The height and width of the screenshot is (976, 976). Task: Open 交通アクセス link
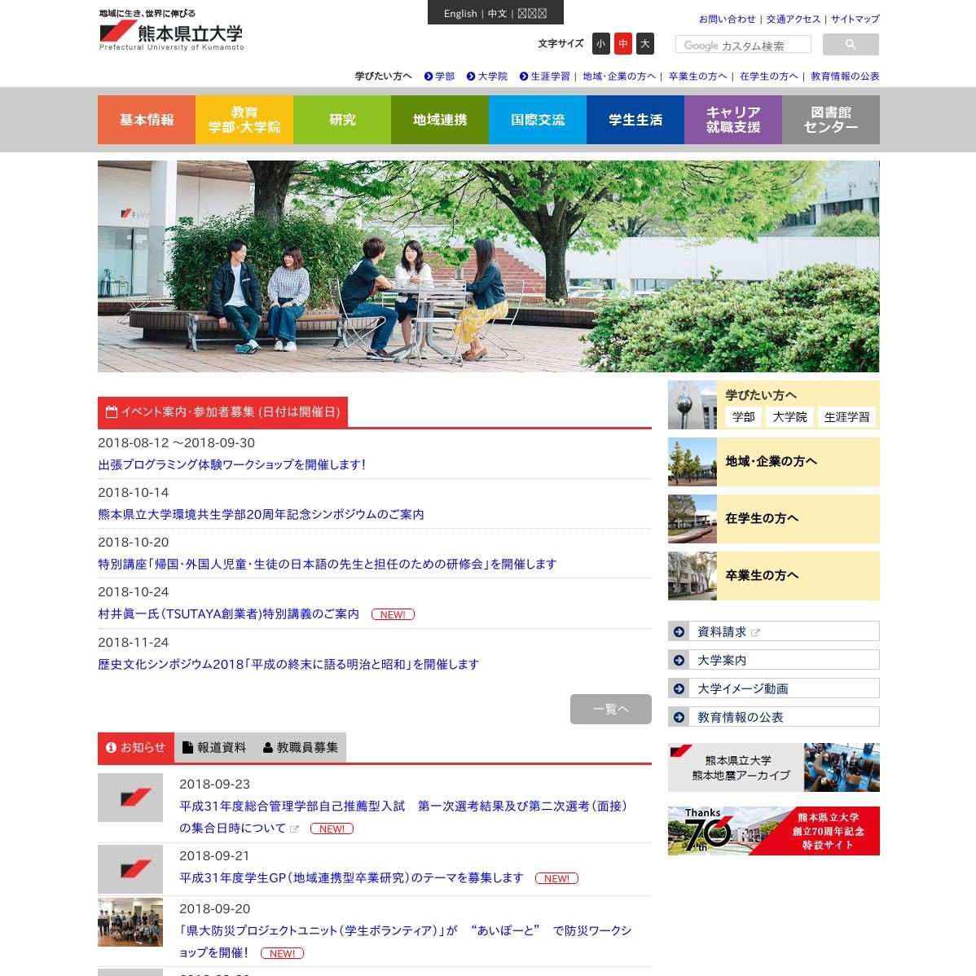tap(793, 20)
